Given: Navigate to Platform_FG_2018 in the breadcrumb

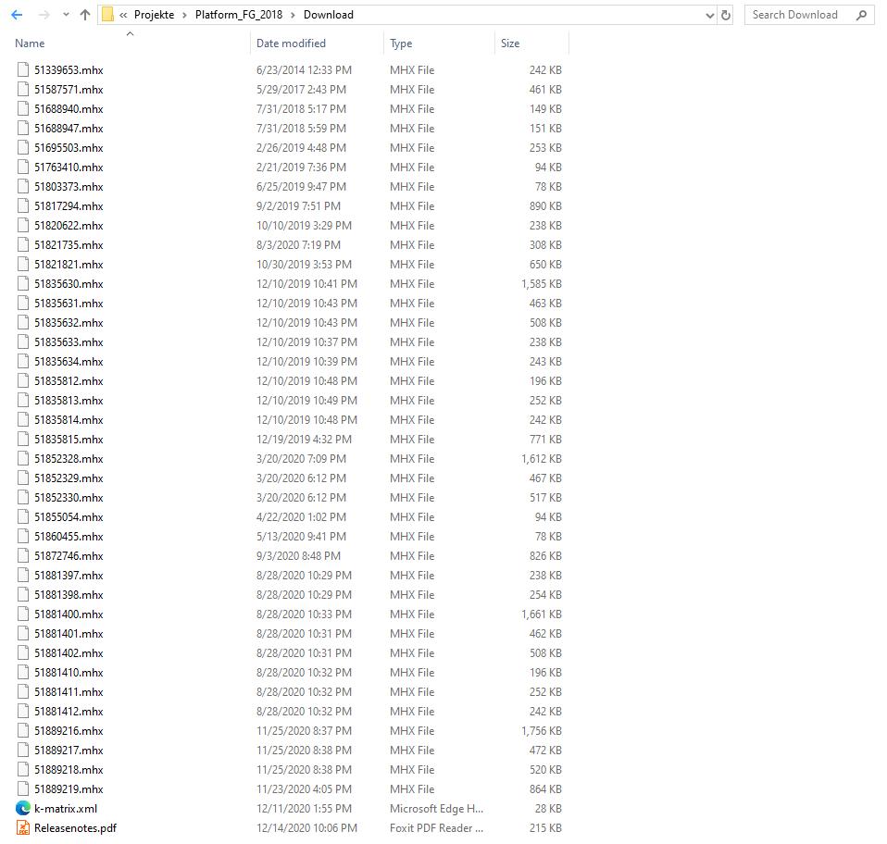Looking at the screenshot, I should pos(239,15).
